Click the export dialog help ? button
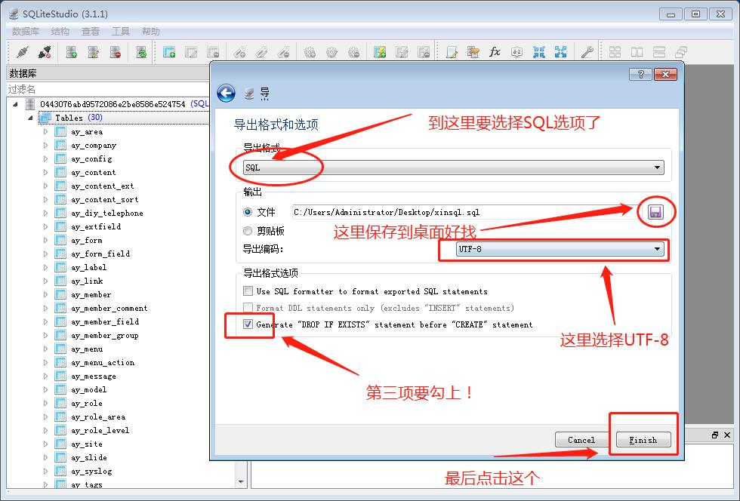 coord(640,74)
